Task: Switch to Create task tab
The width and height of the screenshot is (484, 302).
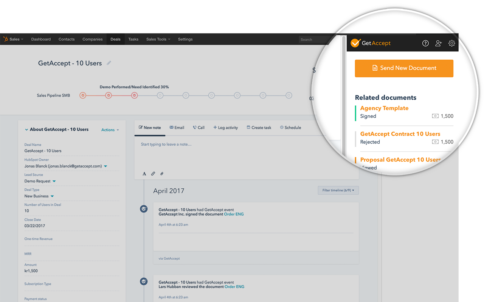Action: (x=259, y=128)
